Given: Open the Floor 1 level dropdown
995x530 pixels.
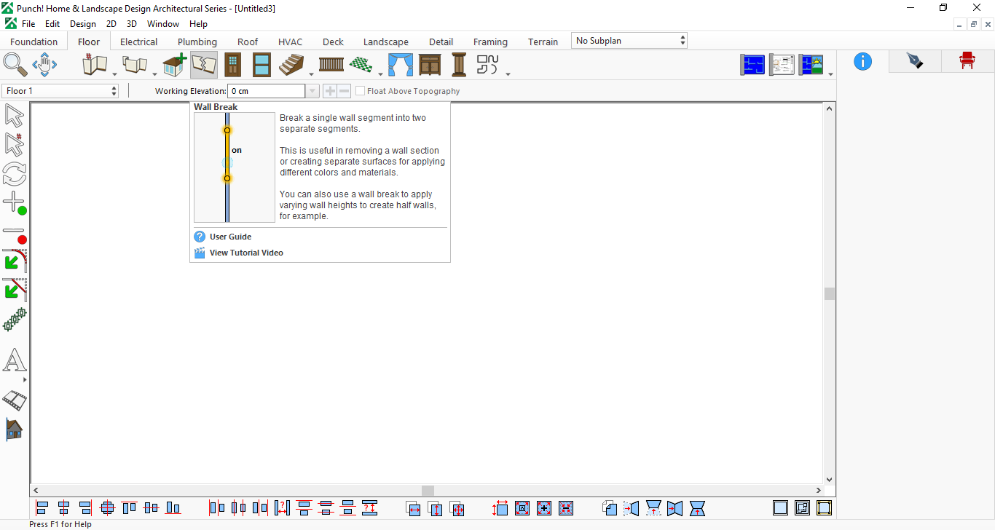Looking at the screenshot, I should pos(60,91).
